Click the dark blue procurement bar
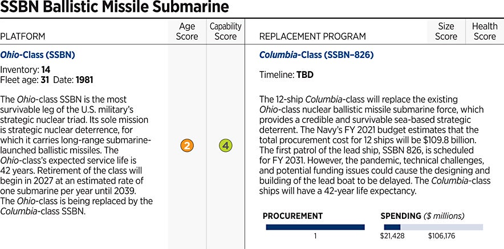Image resolution: width=504 pixels, height=249 pixels. (315, 227)
